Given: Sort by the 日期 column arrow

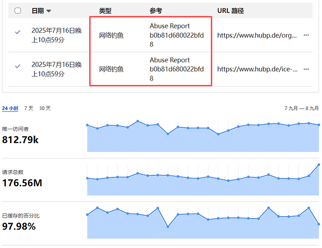Looking at the screenshot, I should pos(49,11).
